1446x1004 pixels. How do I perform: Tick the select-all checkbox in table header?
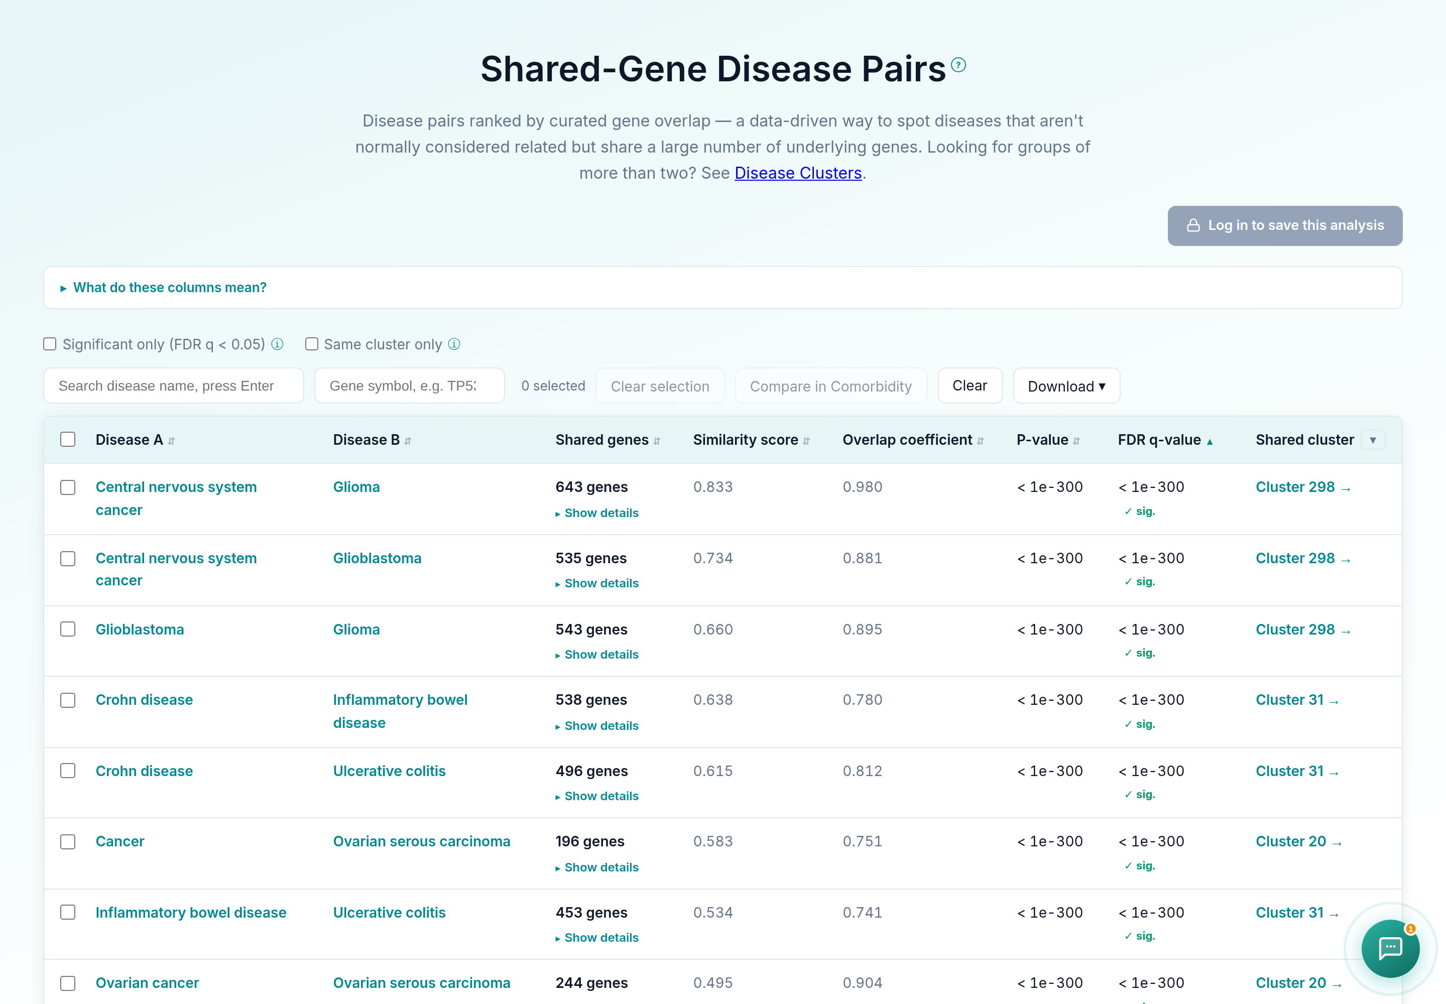[68, 439]
